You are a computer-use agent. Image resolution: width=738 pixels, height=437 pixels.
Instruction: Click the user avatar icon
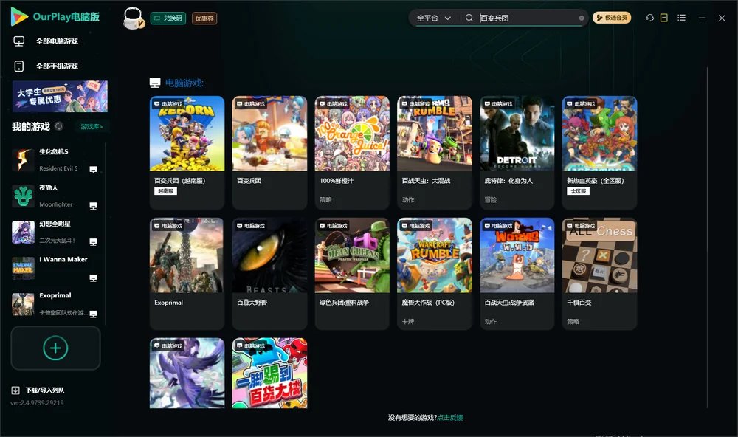point(133,18)
